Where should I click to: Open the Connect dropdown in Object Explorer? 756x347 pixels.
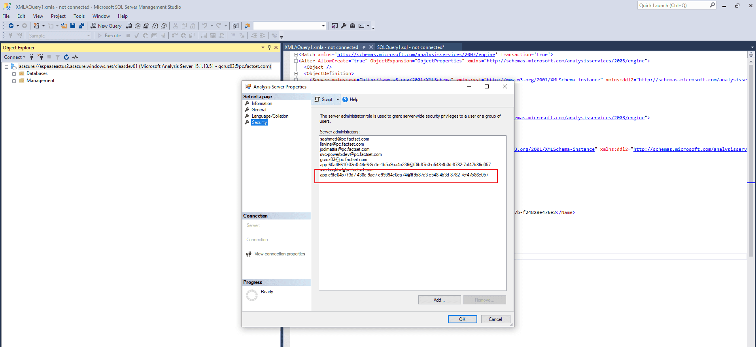[x=14, y=57]
